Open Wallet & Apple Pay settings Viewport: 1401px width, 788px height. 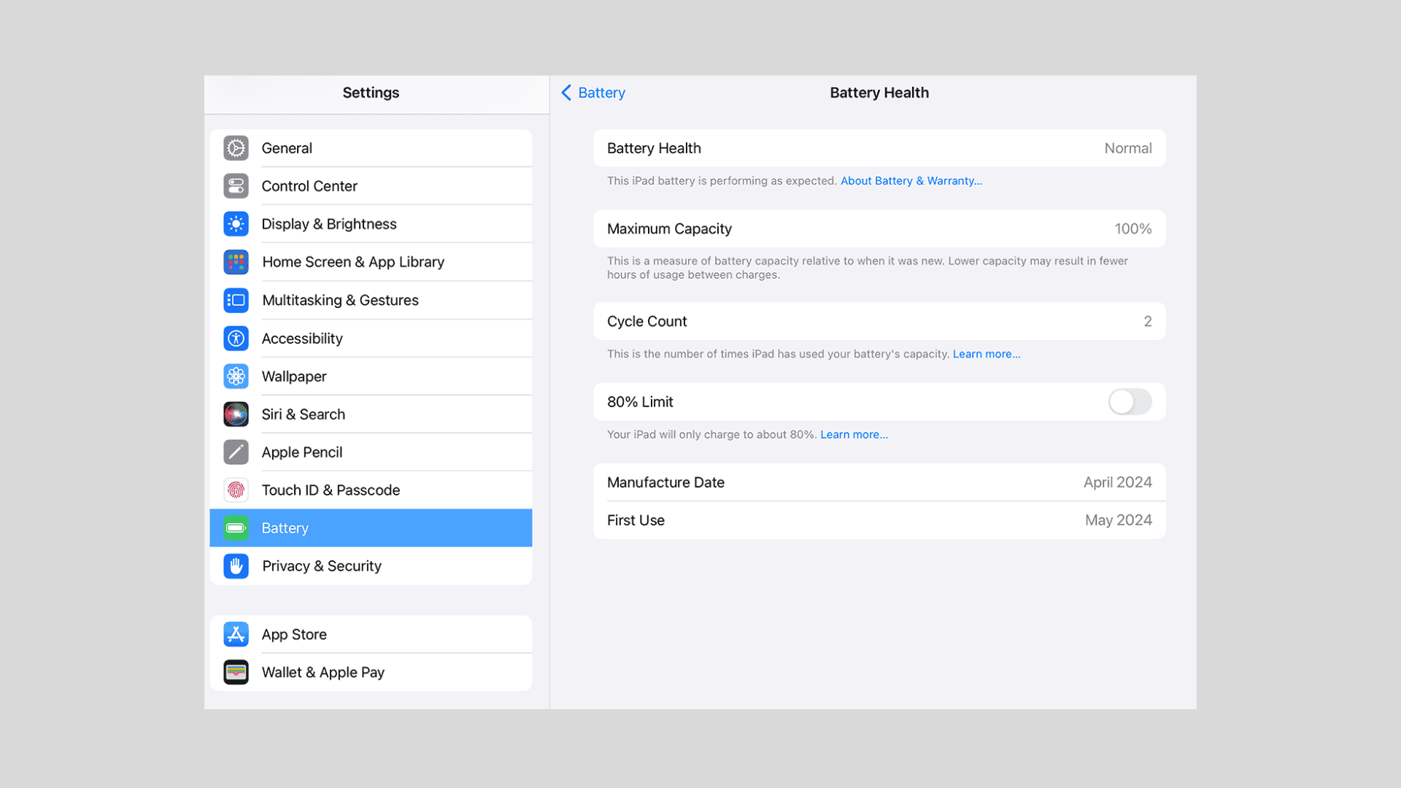(x=371, y=673)
